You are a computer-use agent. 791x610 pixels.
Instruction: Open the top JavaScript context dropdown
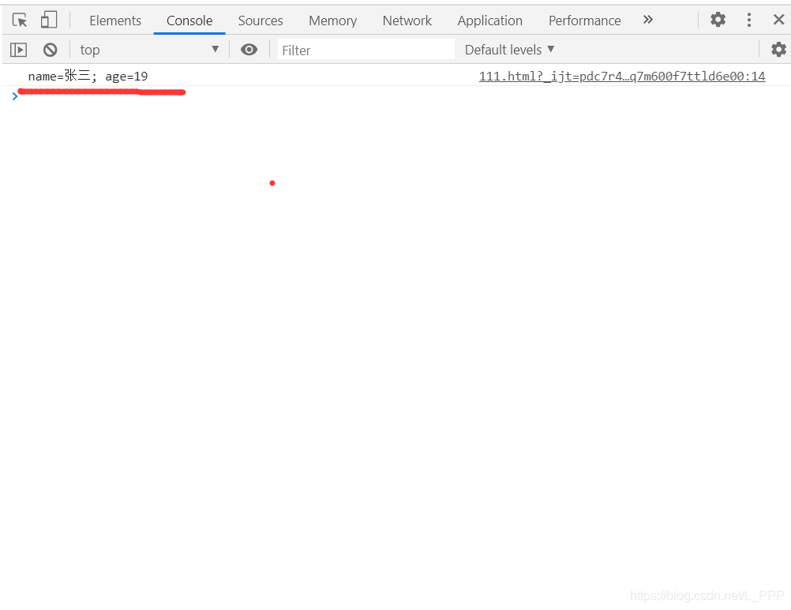pos(149,50)
